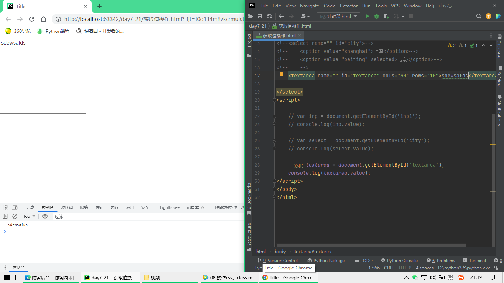Viewport: 504px width, 283px height.
Task: Open the VCS menu
Action: coord(395,6)
